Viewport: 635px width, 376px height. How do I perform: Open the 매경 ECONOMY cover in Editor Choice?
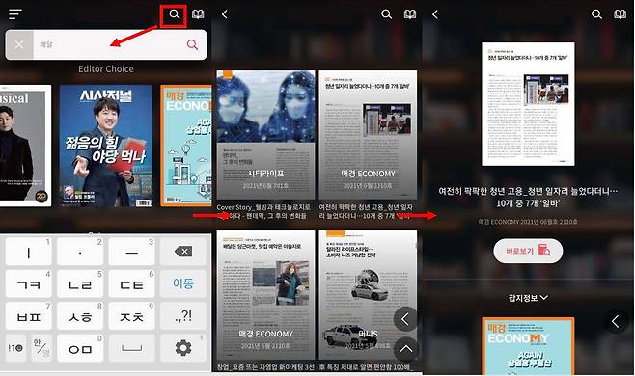pyautogui.click(x=186, y=146)
